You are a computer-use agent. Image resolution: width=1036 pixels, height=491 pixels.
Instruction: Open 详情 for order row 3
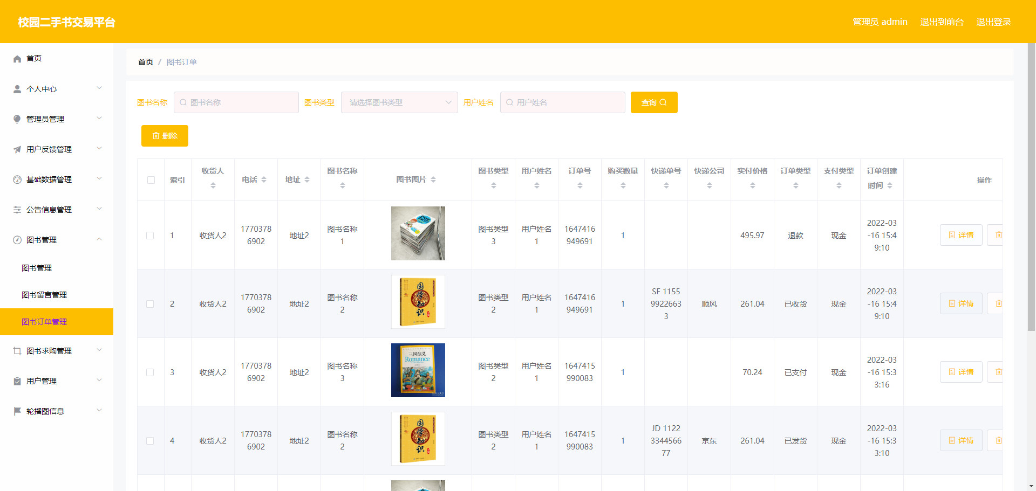961,372
